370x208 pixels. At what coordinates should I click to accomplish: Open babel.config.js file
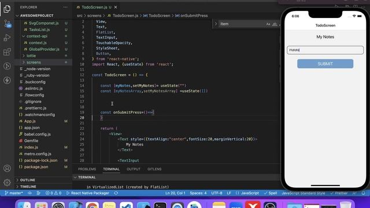(37, 134)
